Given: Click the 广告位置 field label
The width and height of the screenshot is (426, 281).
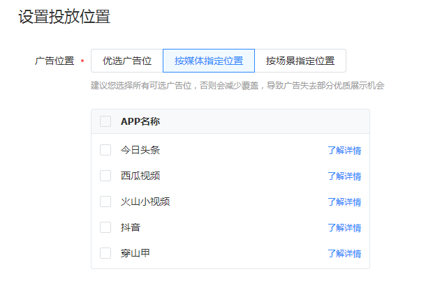Looking at the screenshot, I should click(54, 61).
